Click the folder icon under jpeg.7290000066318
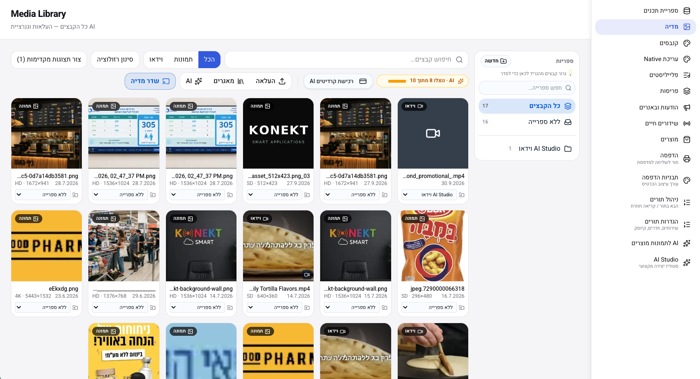Screen dimensions: 700x379 [461, 308]
